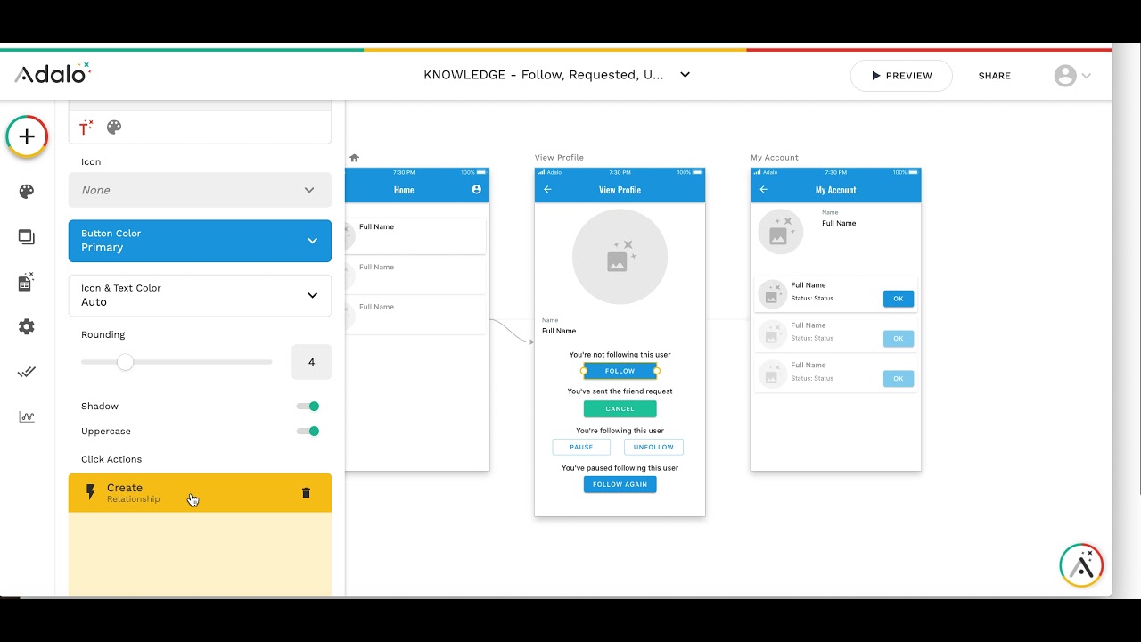Click the account icon in Home screen header
The width and height of the screenshot is (1141, 642).
[x=476, y=189]
